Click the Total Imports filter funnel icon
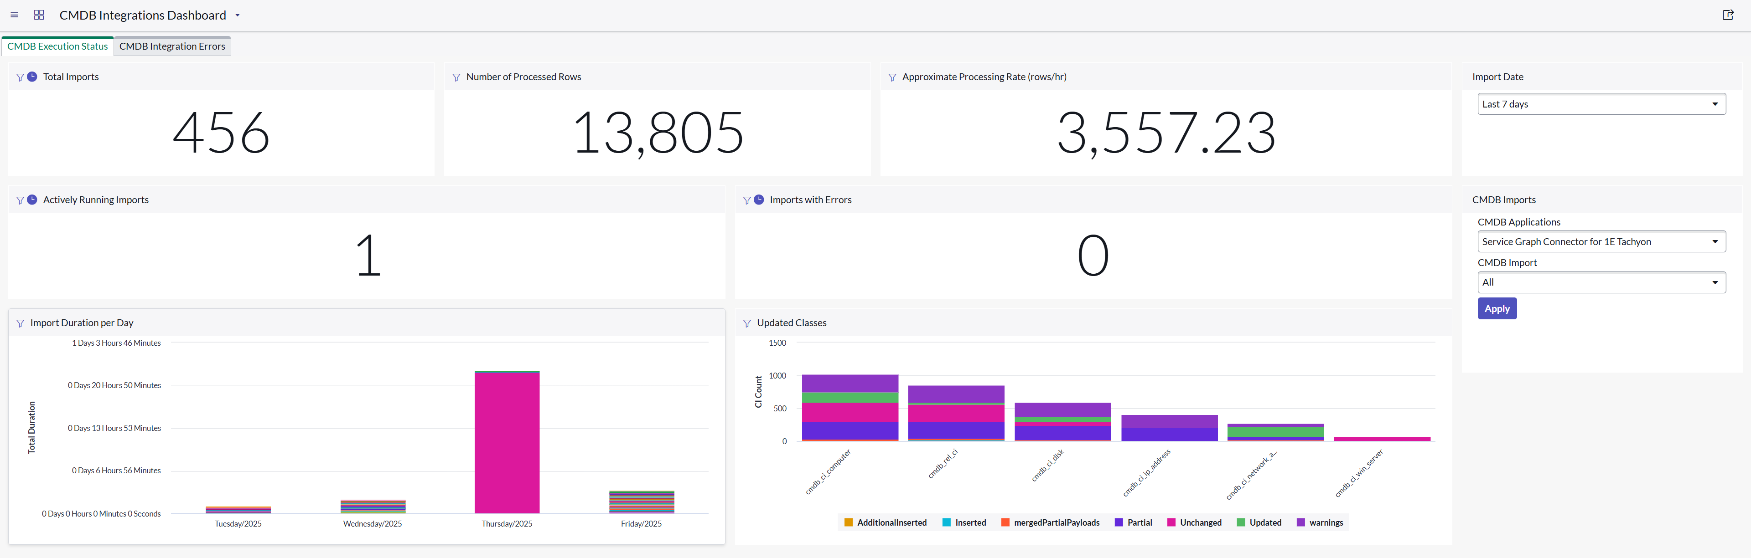 pos(20,77)
